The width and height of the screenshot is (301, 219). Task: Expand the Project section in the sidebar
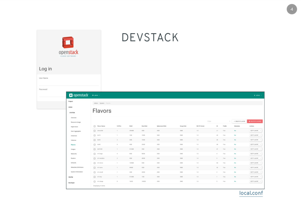(71, 101)
